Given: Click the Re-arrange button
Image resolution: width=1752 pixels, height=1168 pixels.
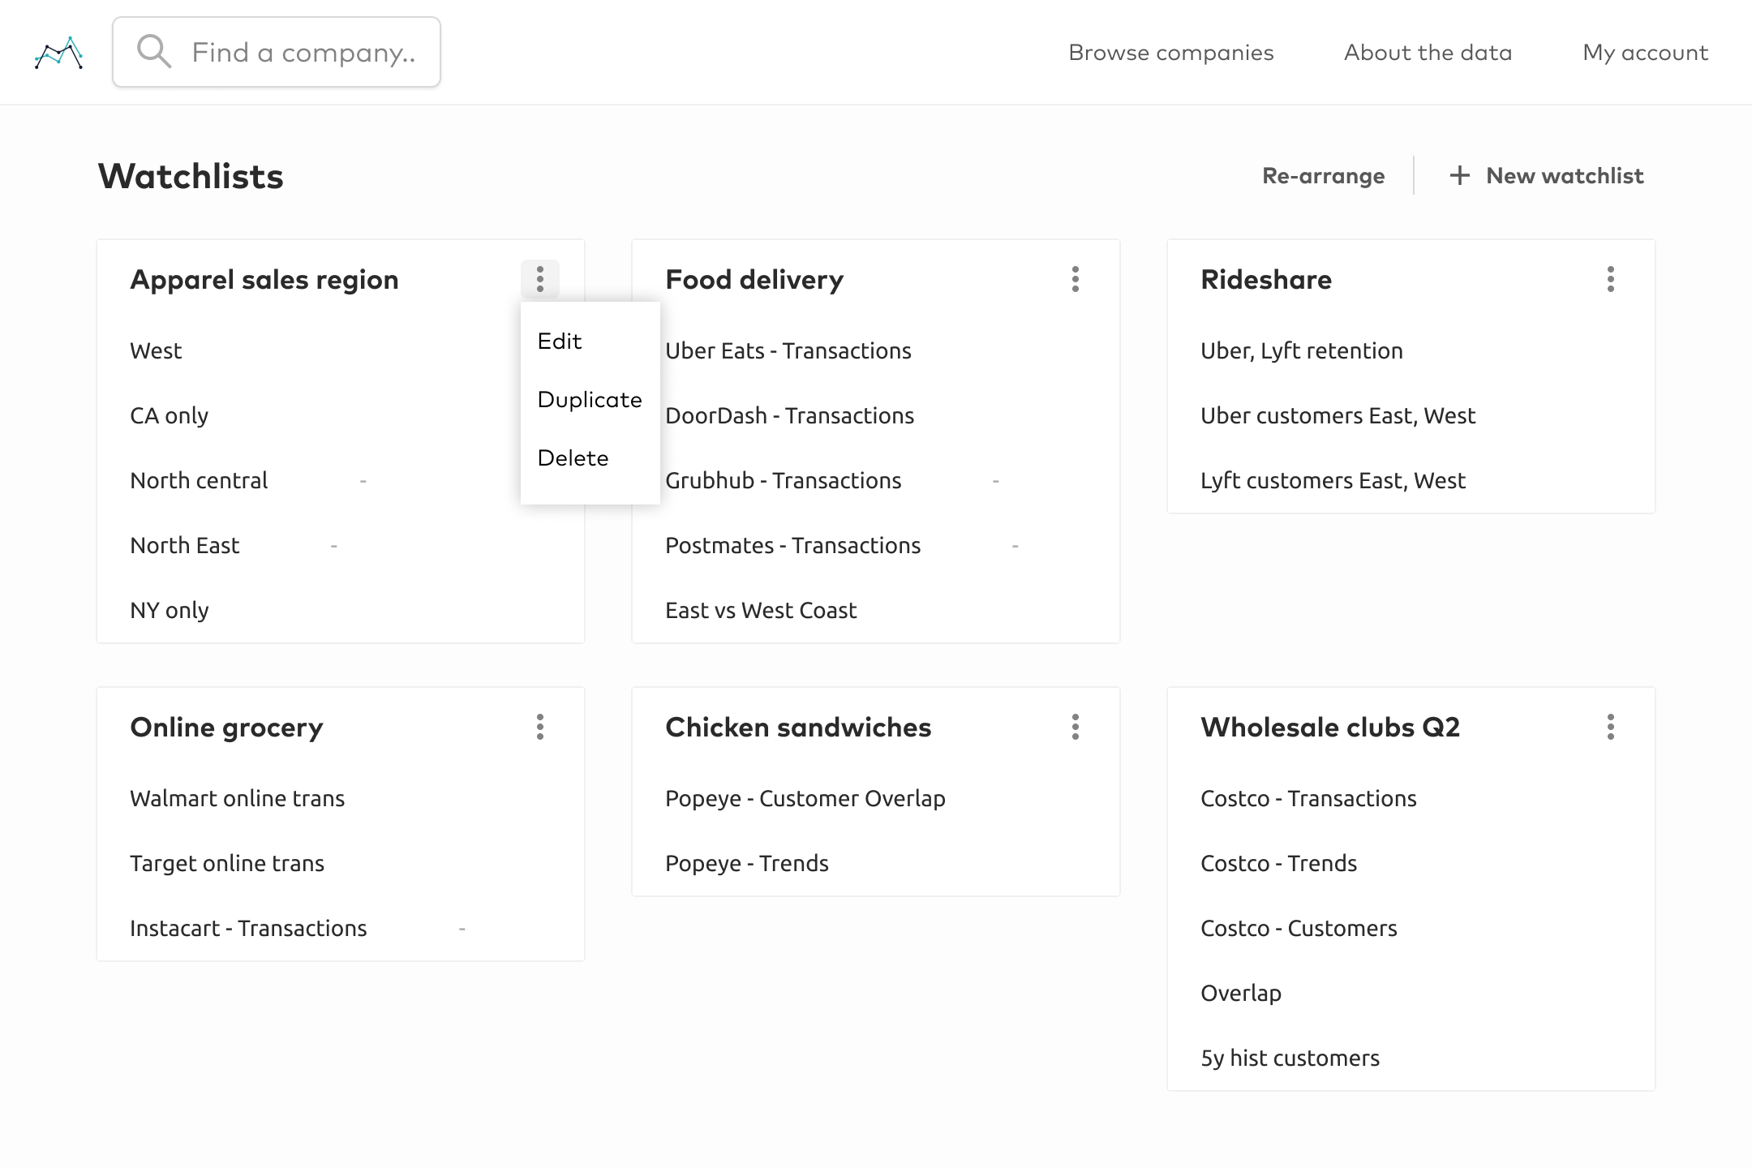Looking at the screenshot, I should [1323, 176].
